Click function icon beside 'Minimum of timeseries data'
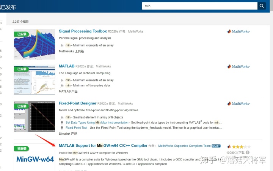The height and width of the screenshot is (171, 273). [x=62, y=85]
